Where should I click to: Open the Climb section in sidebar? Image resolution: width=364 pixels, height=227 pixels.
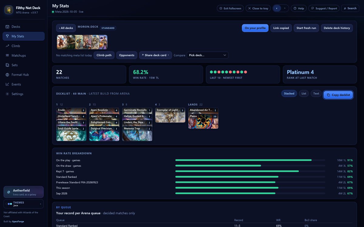click(x=23, y=46)
